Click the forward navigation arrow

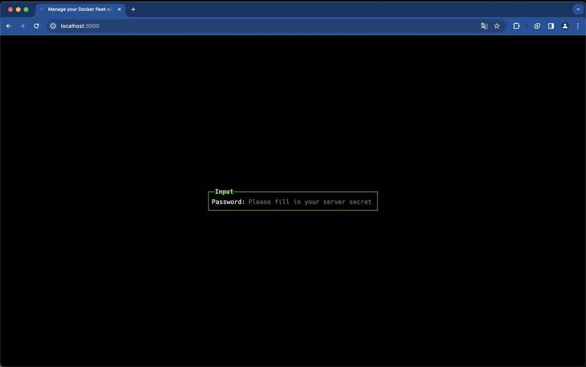tap(22, 26)
